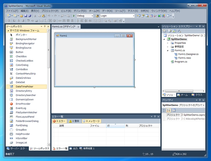Open the Debug configuration dropdown
211x161 pixels.
point(92,16)
